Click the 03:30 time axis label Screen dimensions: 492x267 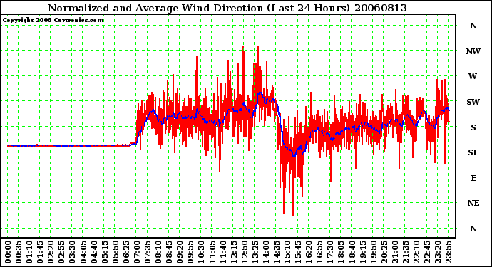point(72,252)
